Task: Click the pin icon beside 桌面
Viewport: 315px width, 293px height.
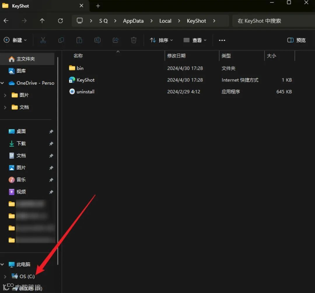Action: coord(51,132)
